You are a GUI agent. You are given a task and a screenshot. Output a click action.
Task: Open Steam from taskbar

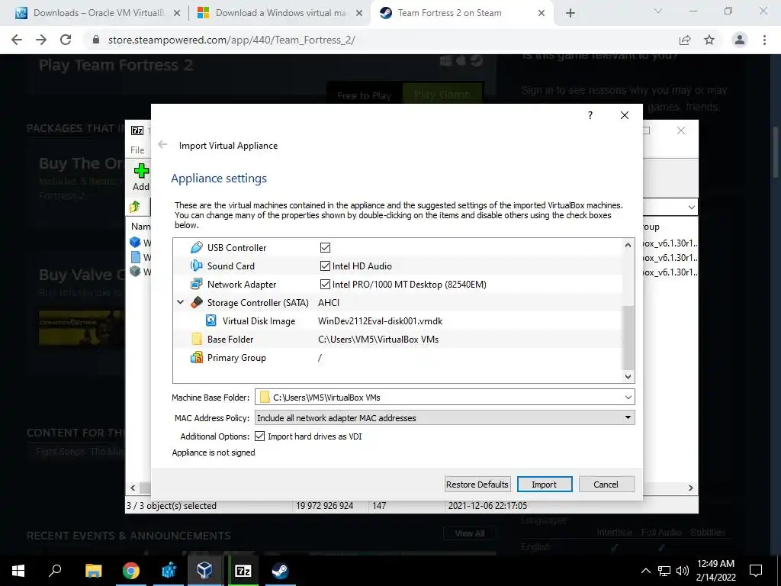(x=280, y=571)
